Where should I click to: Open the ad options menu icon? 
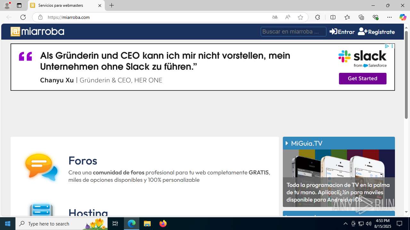392,46
